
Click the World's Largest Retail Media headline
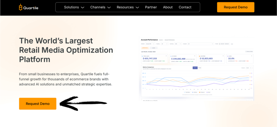click(66, 50)
